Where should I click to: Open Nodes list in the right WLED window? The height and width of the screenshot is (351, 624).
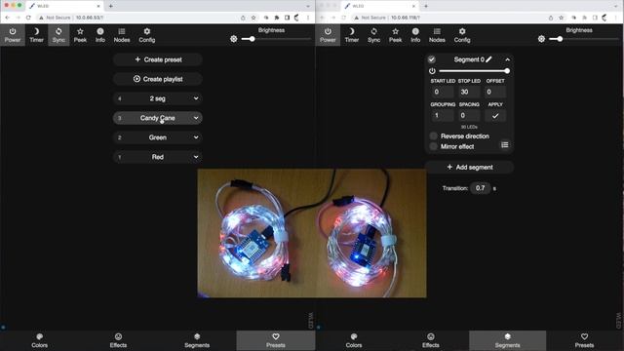click(x=437, y=35)
